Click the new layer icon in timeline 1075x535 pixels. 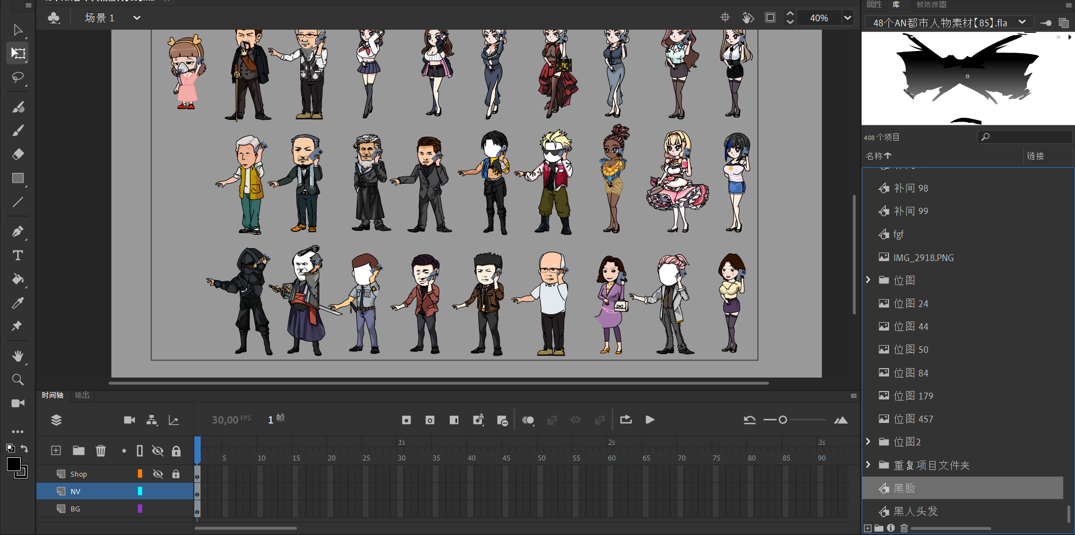click(x=56, y=451)
